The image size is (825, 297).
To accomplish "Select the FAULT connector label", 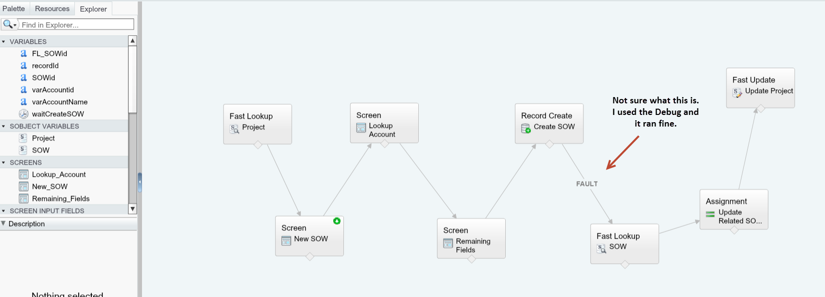I will [587, 184].
